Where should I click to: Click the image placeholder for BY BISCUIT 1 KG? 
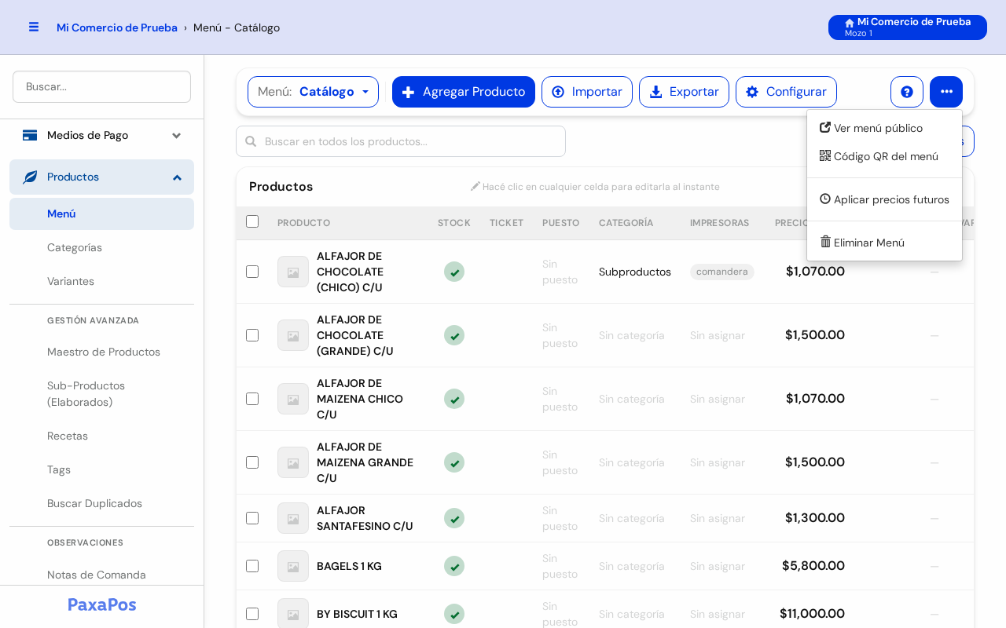coord(293,614)
